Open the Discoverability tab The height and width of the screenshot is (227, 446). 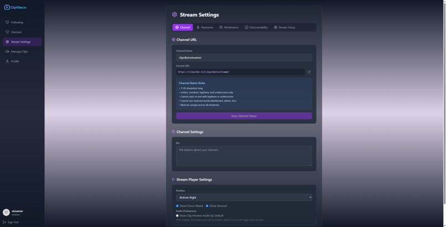pyautogui.click(x=256, y=27)
